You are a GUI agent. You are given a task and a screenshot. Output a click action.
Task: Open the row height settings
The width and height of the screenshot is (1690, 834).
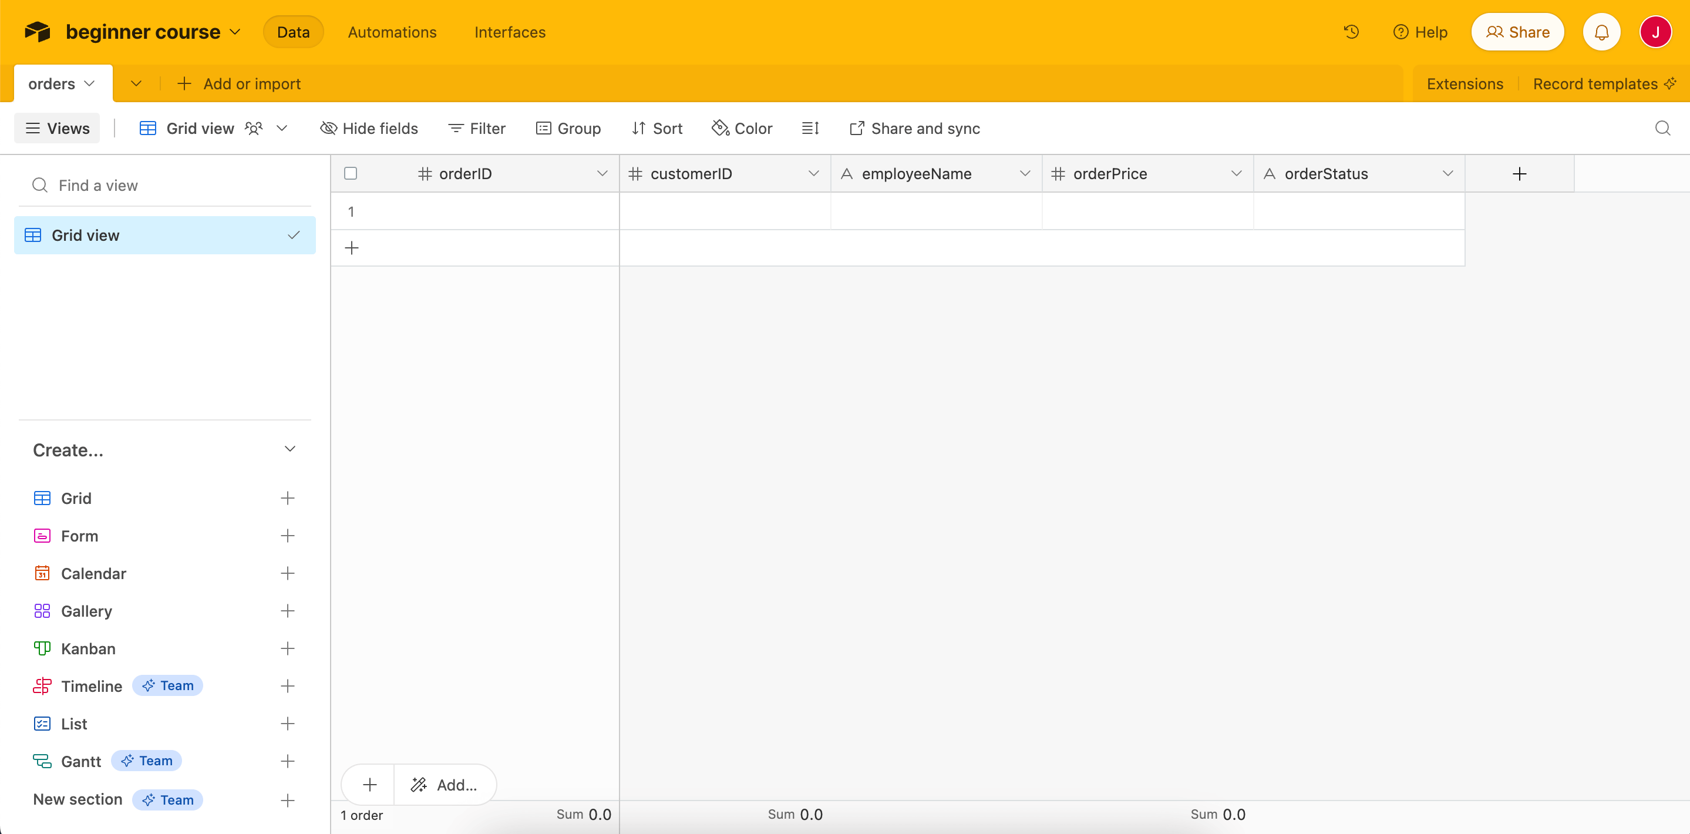[810, 128]
